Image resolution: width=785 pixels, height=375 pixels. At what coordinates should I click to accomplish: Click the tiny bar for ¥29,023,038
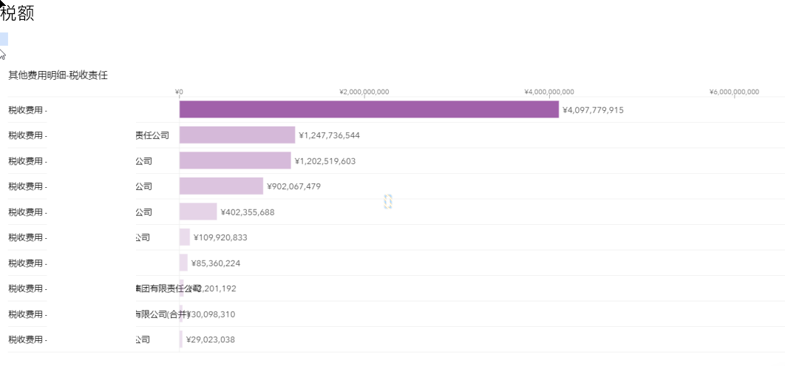click(181, 339)
